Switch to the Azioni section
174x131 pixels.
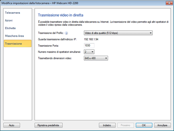pyautogui.click(x=9, y=20)
